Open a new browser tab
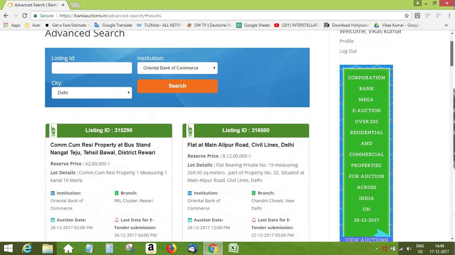This screenshot has width=455, height=255. click(x=75, y=5)
